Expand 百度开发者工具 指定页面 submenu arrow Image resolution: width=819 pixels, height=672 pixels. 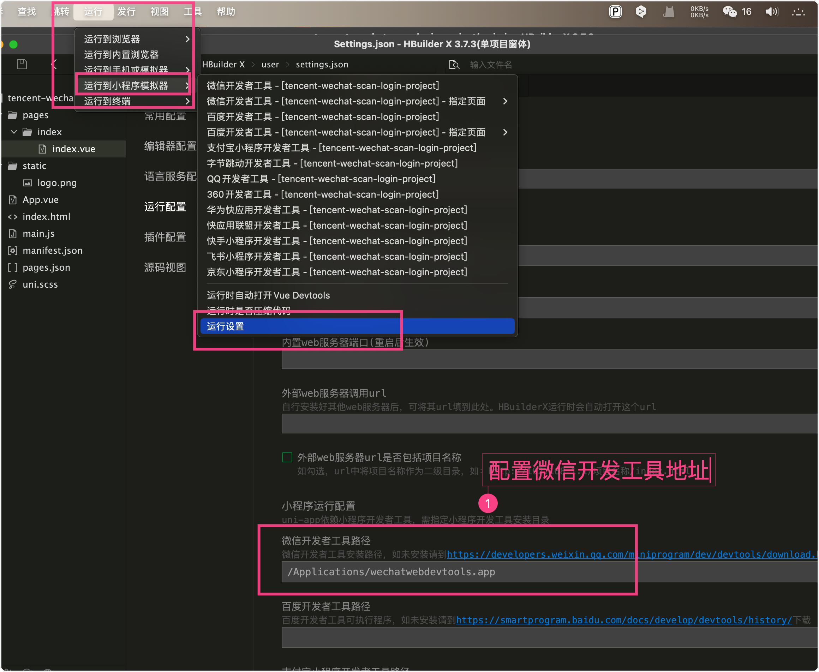505,132
